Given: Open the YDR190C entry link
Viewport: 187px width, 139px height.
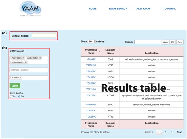Looking at the screenshot, I should click(x=91, y=111).
